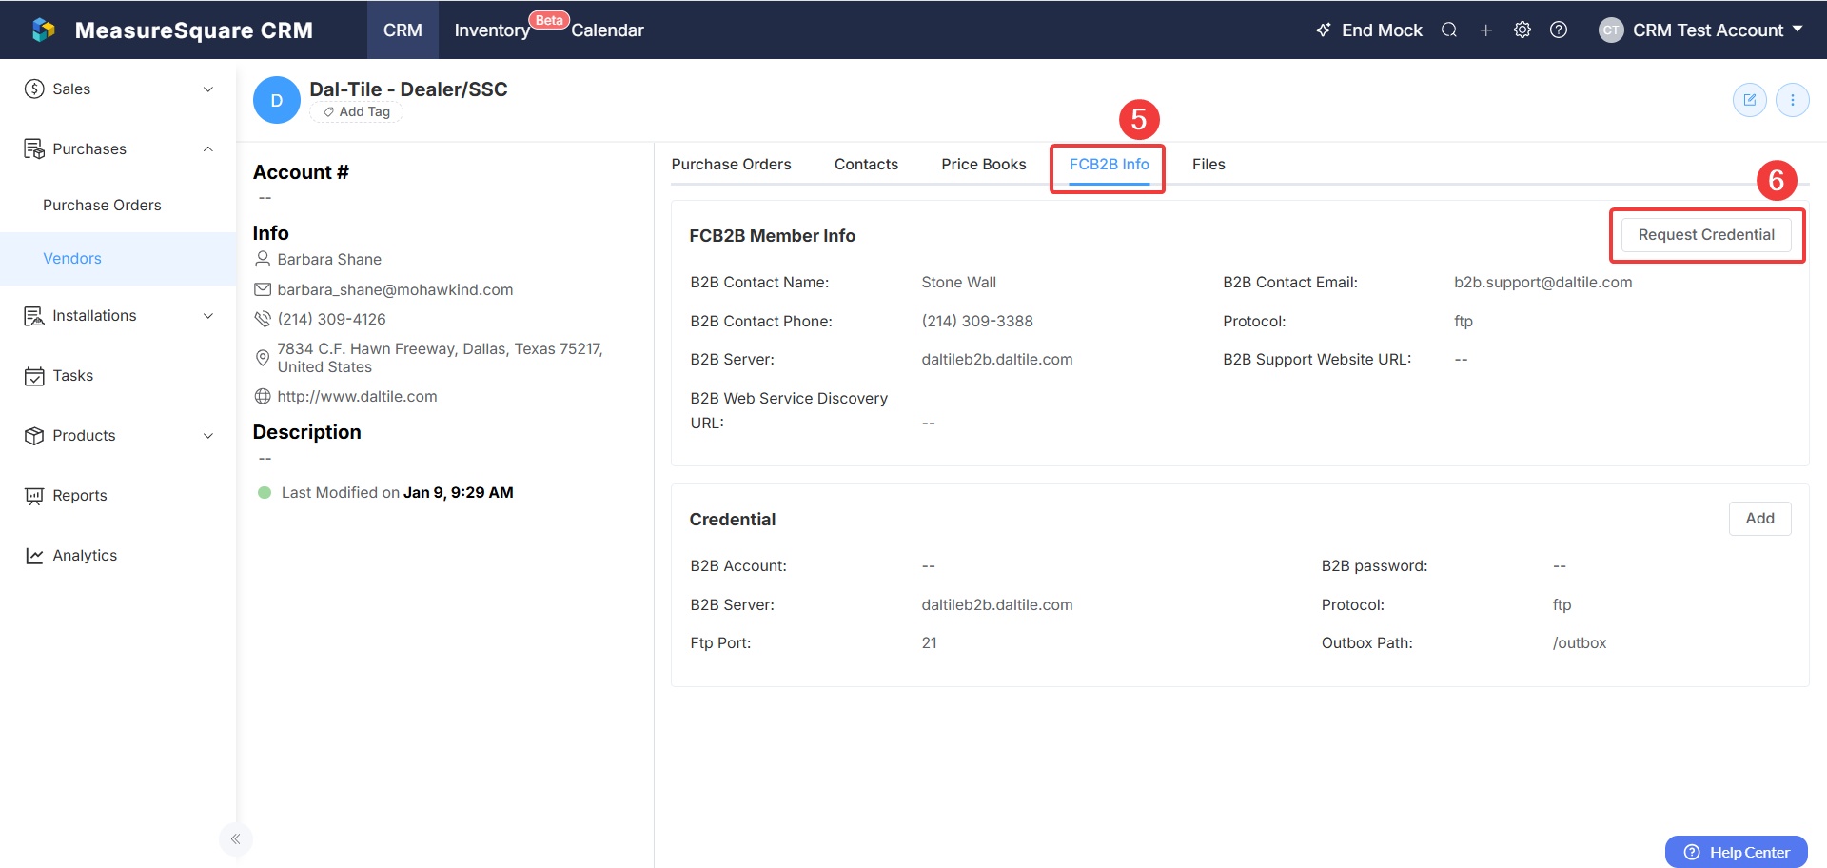Open the CRM Test Account dropdown arrow
This screenshot has width=1827, height=868.
1798,30
